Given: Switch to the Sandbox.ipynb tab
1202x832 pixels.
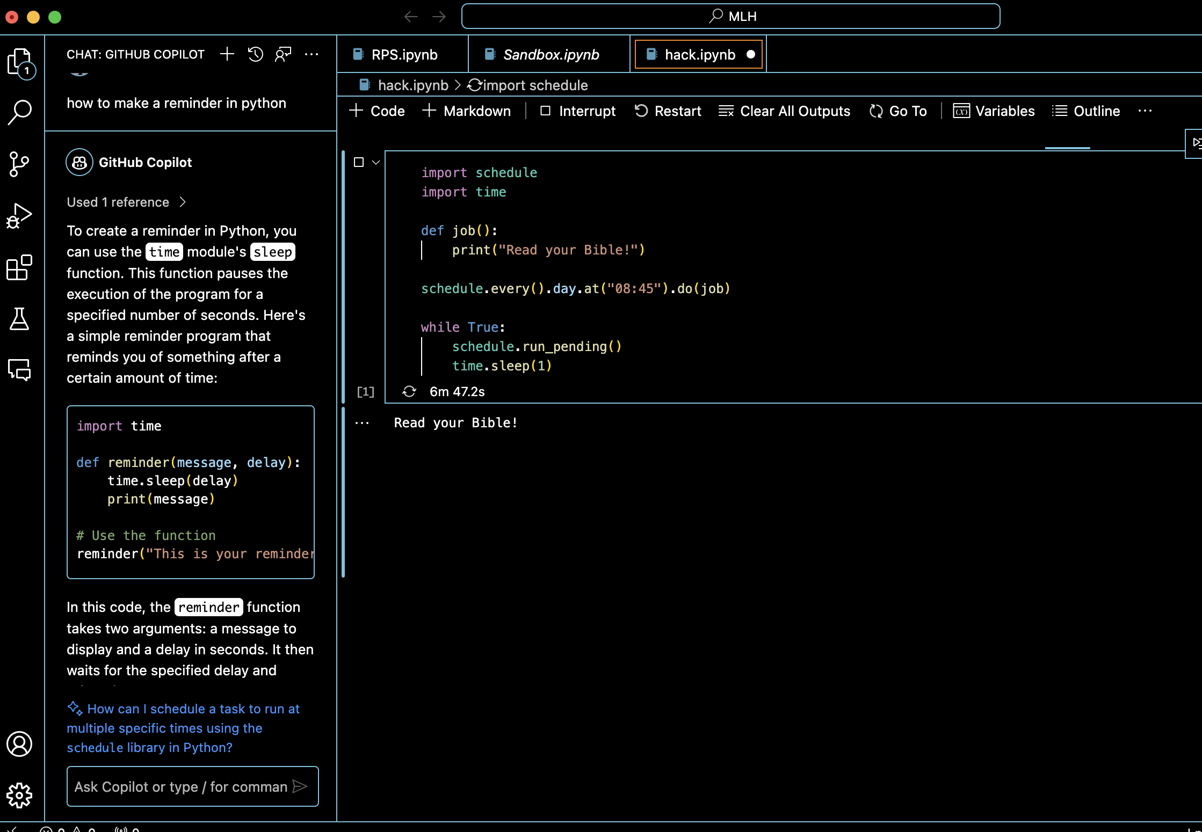Looking at the screenshot, I should 551,55.
